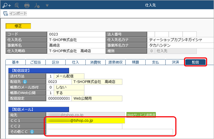Click the preview document magnifier icon
214x139 pixels.
point(17,5)
